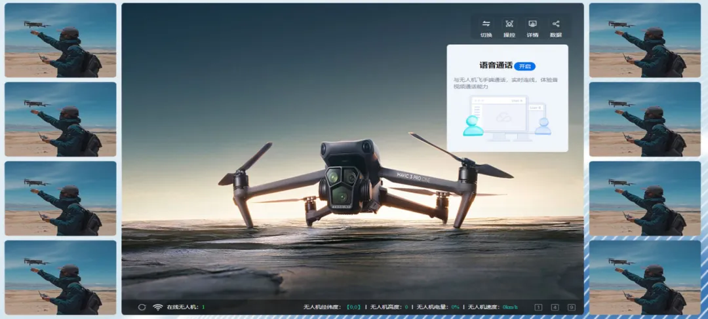Click the 数据 data share icon
Image resolution: width=708 pixels, height=319 pixels.
(555, 24)
